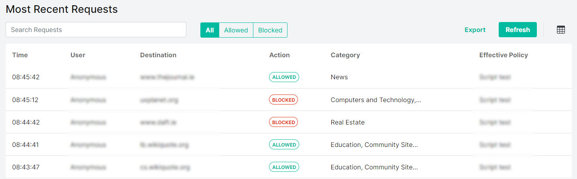Viewport: 577px width, 179px height.
Task: Click the ALLOWED badge for 08:44:41
Action: [284, 145]
